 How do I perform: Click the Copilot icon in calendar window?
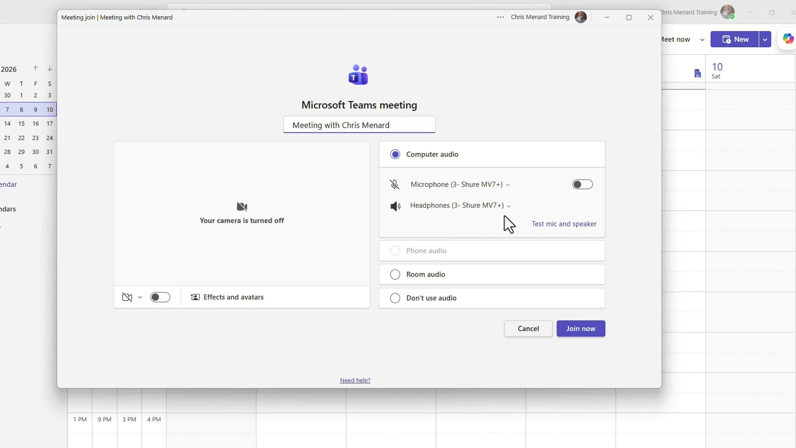tap(788, 39)
